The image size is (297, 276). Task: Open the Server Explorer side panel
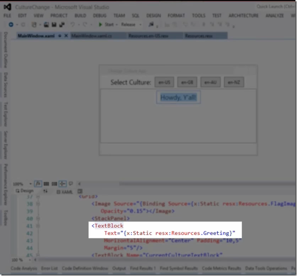(6, 145)
